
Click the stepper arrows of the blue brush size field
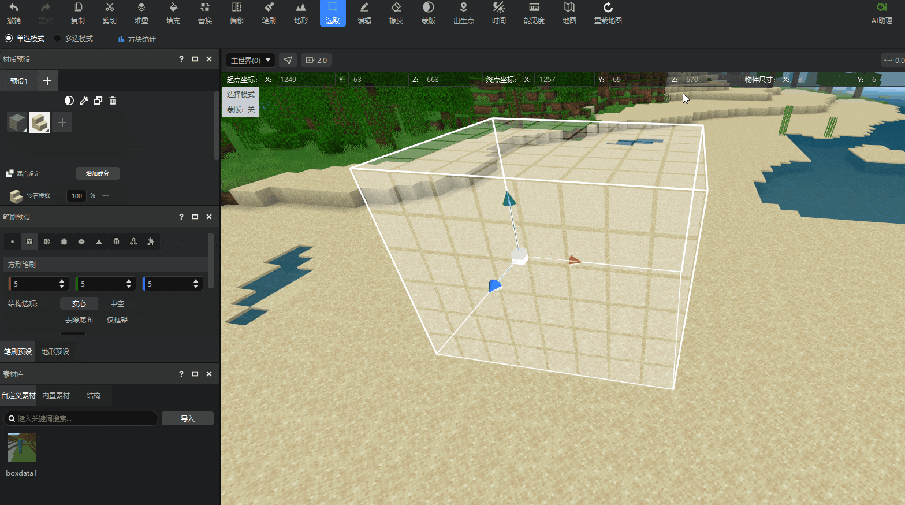[x=196, y=284]
